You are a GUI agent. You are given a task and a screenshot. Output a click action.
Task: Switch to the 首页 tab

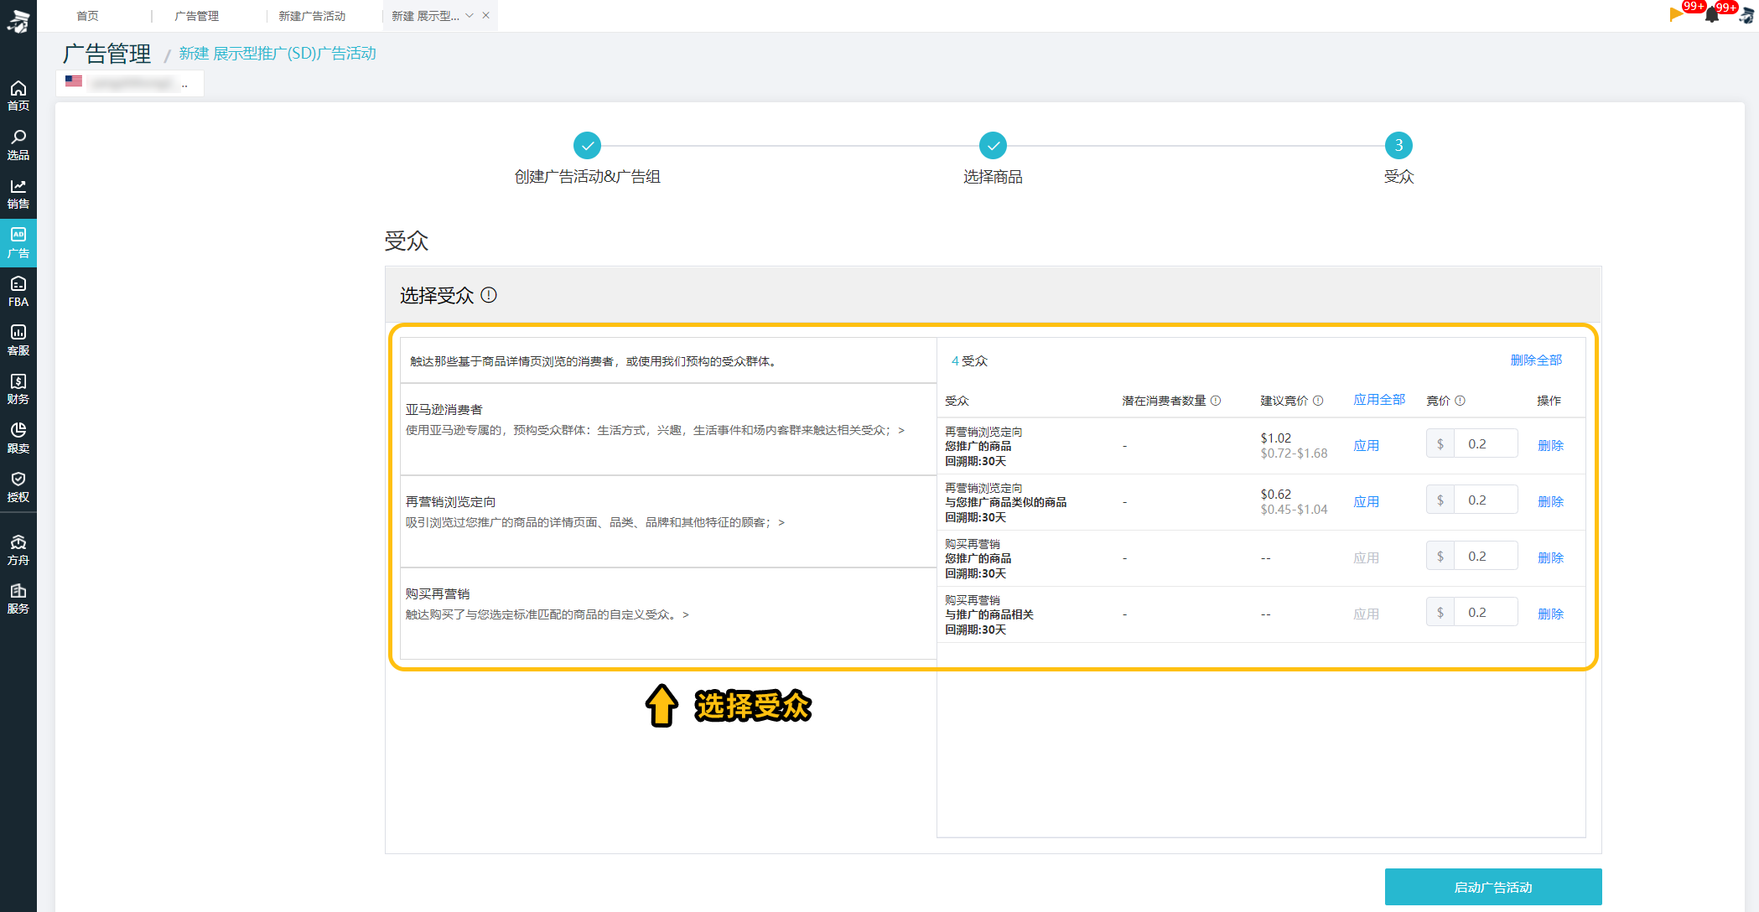click(87, 16)
